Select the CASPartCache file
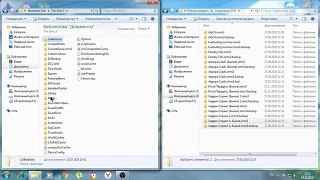 [54, 142]
